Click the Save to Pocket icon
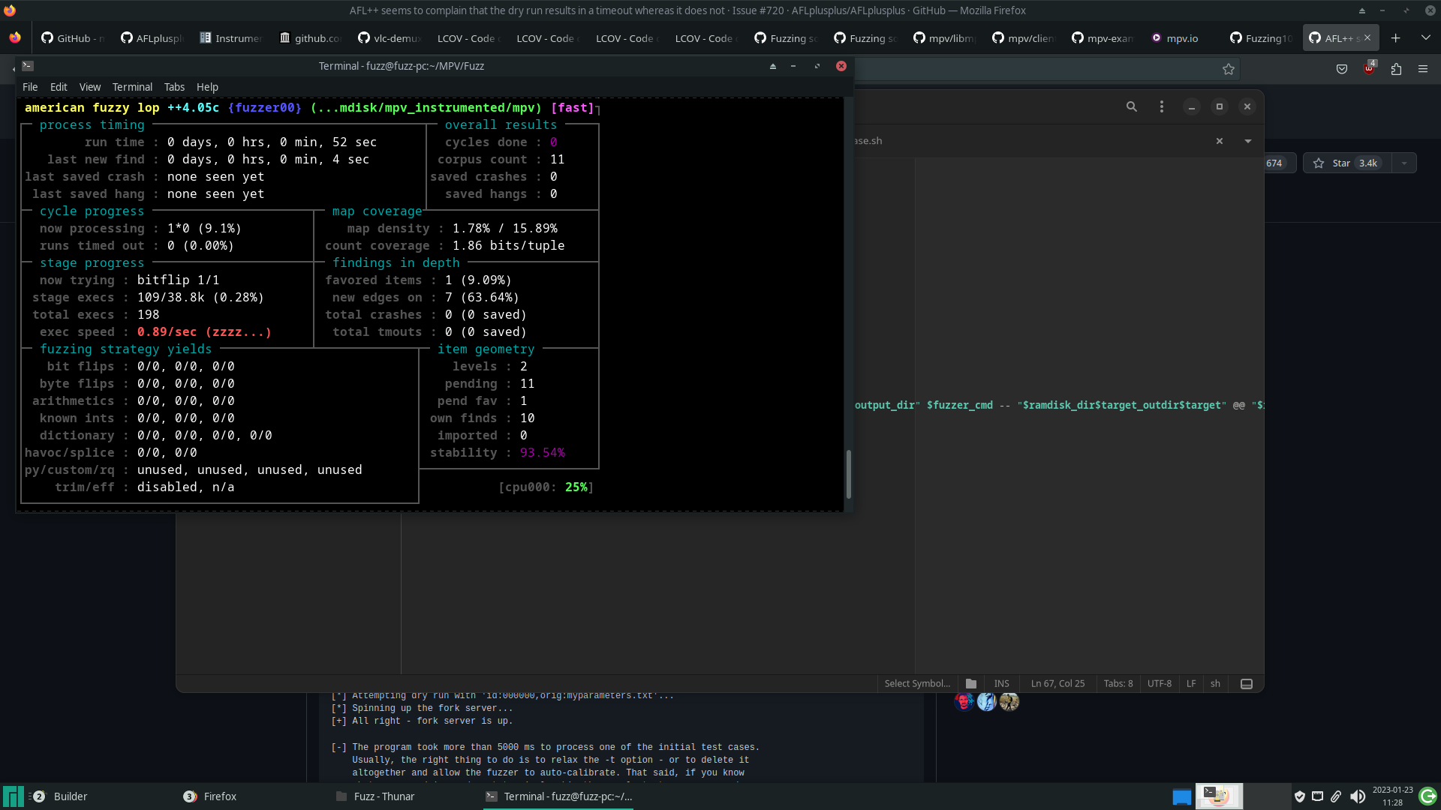This screenshot has width=1441, height=810. click(1342, 69)
